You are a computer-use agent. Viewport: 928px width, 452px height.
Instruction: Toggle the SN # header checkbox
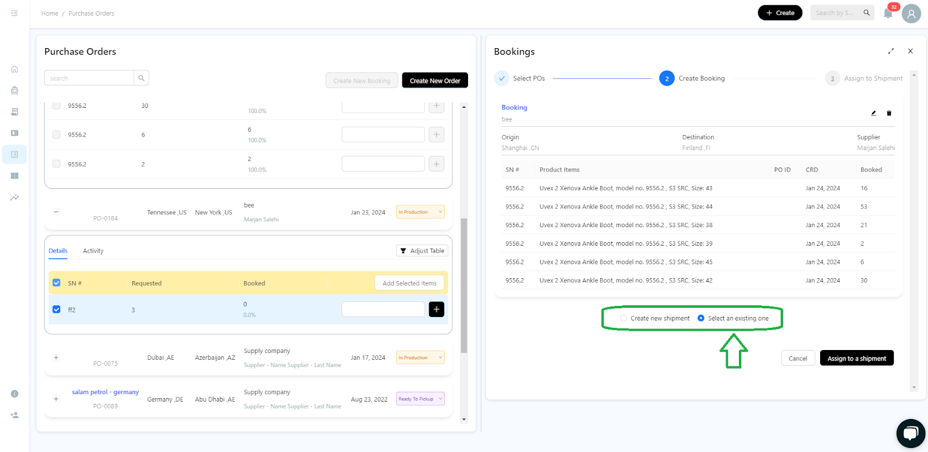[x=56, y=283]
